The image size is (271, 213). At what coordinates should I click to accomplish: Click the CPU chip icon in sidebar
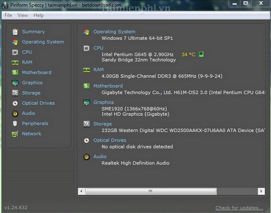[x=15, y=52]
